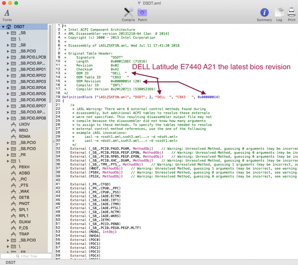Expand the _SB.PCI0.RP01 node
The width and height of the screenshot is (298, 265).
click(8, 70)
